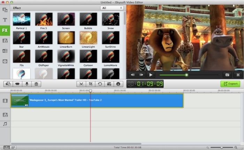Screen dimensions: 244x150
Task: Open the Power Tool effects button
Action: click(x=109, y=84)
